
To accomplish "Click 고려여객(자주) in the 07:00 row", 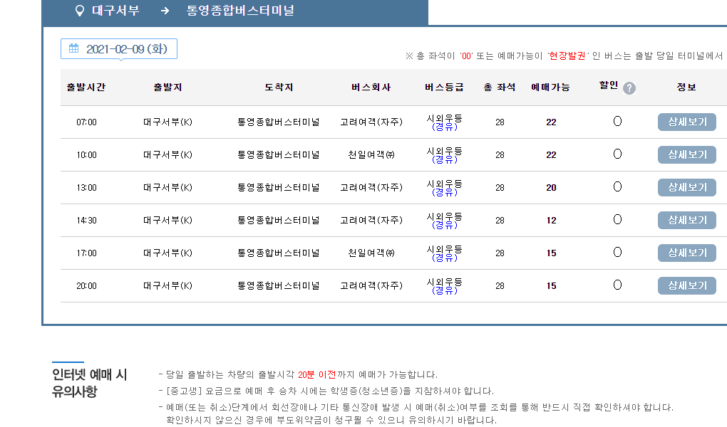I will click(x=371, y=122).
